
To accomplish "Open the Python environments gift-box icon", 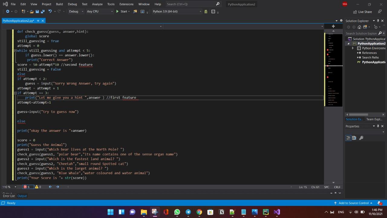I will click(x=206, y=12).
